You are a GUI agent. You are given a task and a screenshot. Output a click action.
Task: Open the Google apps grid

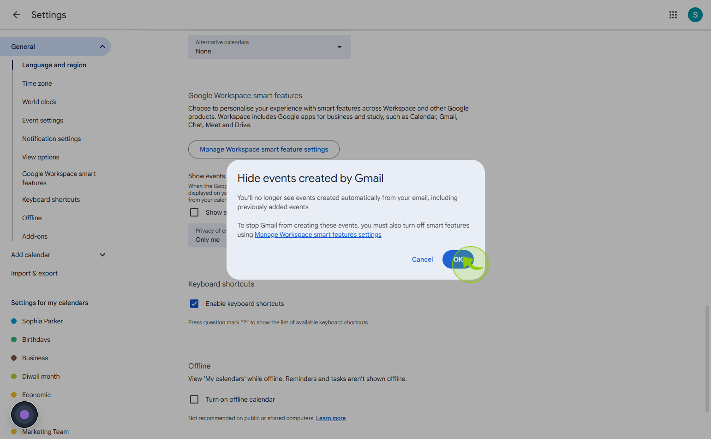tap(673, 15)
